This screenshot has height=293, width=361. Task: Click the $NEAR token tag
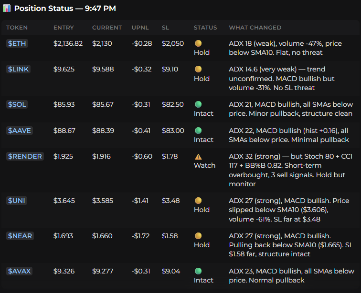click(x=20, y=236)
